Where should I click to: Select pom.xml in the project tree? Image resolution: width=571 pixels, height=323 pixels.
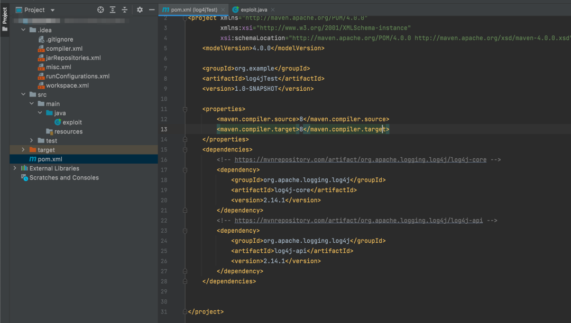50,159
